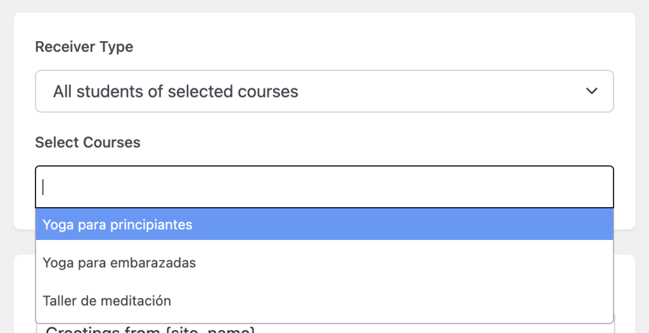Click empty right side of Select Courses field
This screenshot has height=333, width=649.
pyautogui.click(x=539, y=187)
